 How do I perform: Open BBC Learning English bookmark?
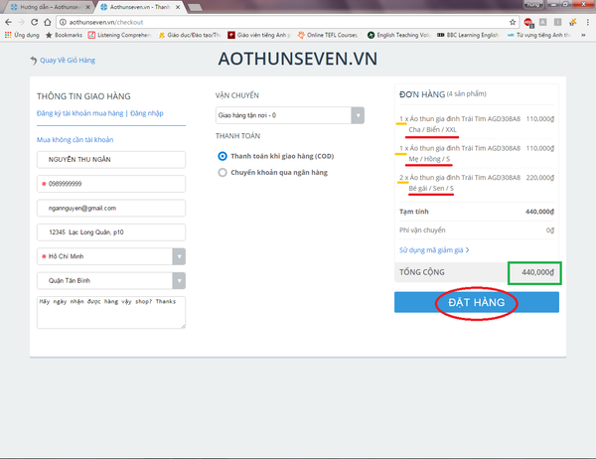[468, 35]
